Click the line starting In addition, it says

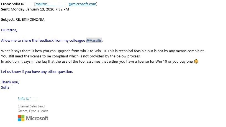(x=100, y=62)
